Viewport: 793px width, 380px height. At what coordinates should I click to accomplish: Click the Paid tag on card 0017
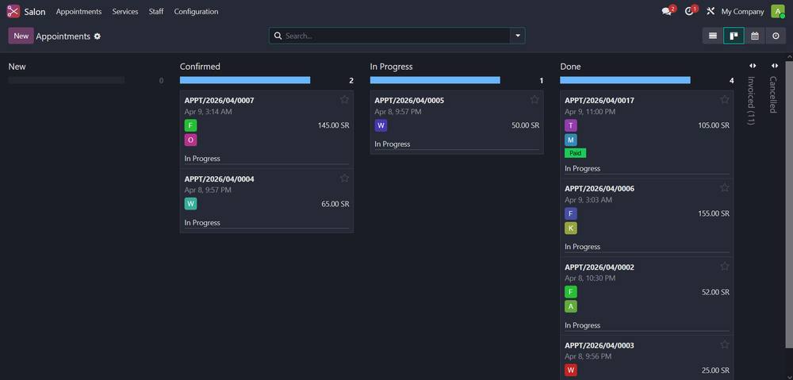576,153
